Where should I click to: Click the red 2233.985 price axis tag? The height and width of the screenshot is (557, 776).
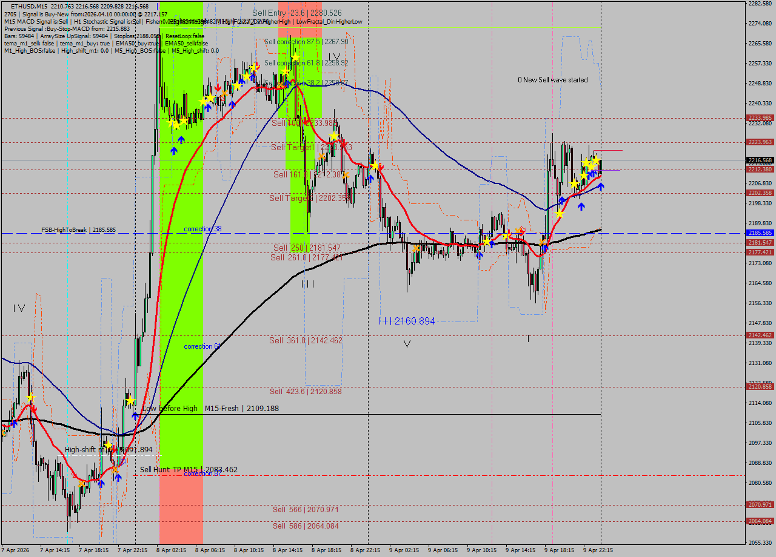tap(760, 118)
